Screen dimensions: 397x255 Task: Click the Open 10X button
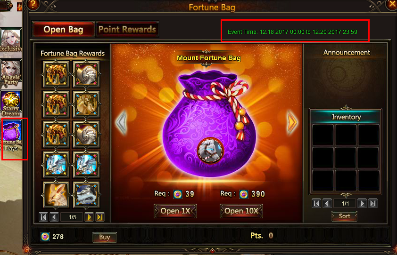241,211
